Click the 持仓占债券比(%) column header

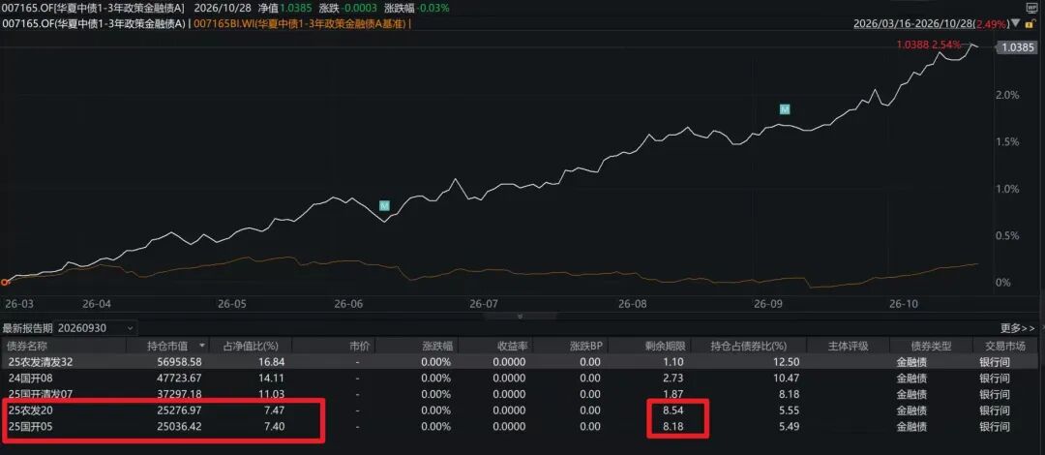pos(749,347)
